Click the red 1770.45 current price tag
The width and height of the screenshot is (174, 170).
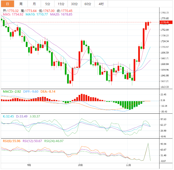coord(166,22)
